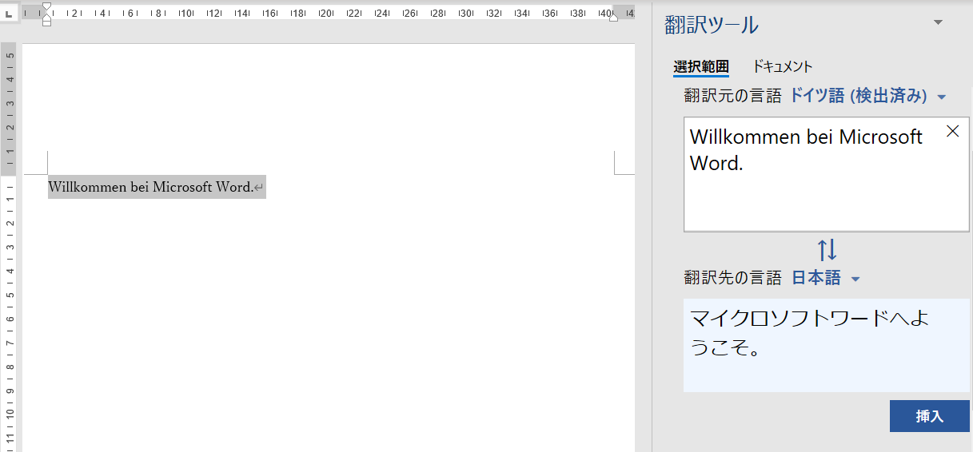Click the 翻訳ツール pane title

click(x=712, y=25)
